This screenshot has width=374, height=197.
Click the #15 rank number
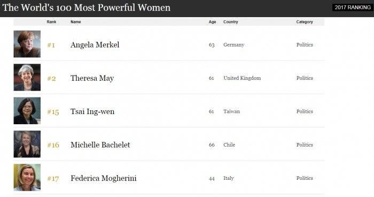coord(53,112)
